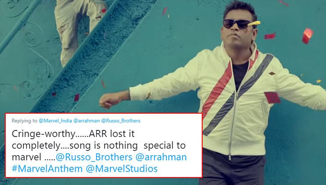The height and width of the screenshot is (185, 326).
Task: Visit the @MarvelStudios mention
Action: click(x=122, y=169)
